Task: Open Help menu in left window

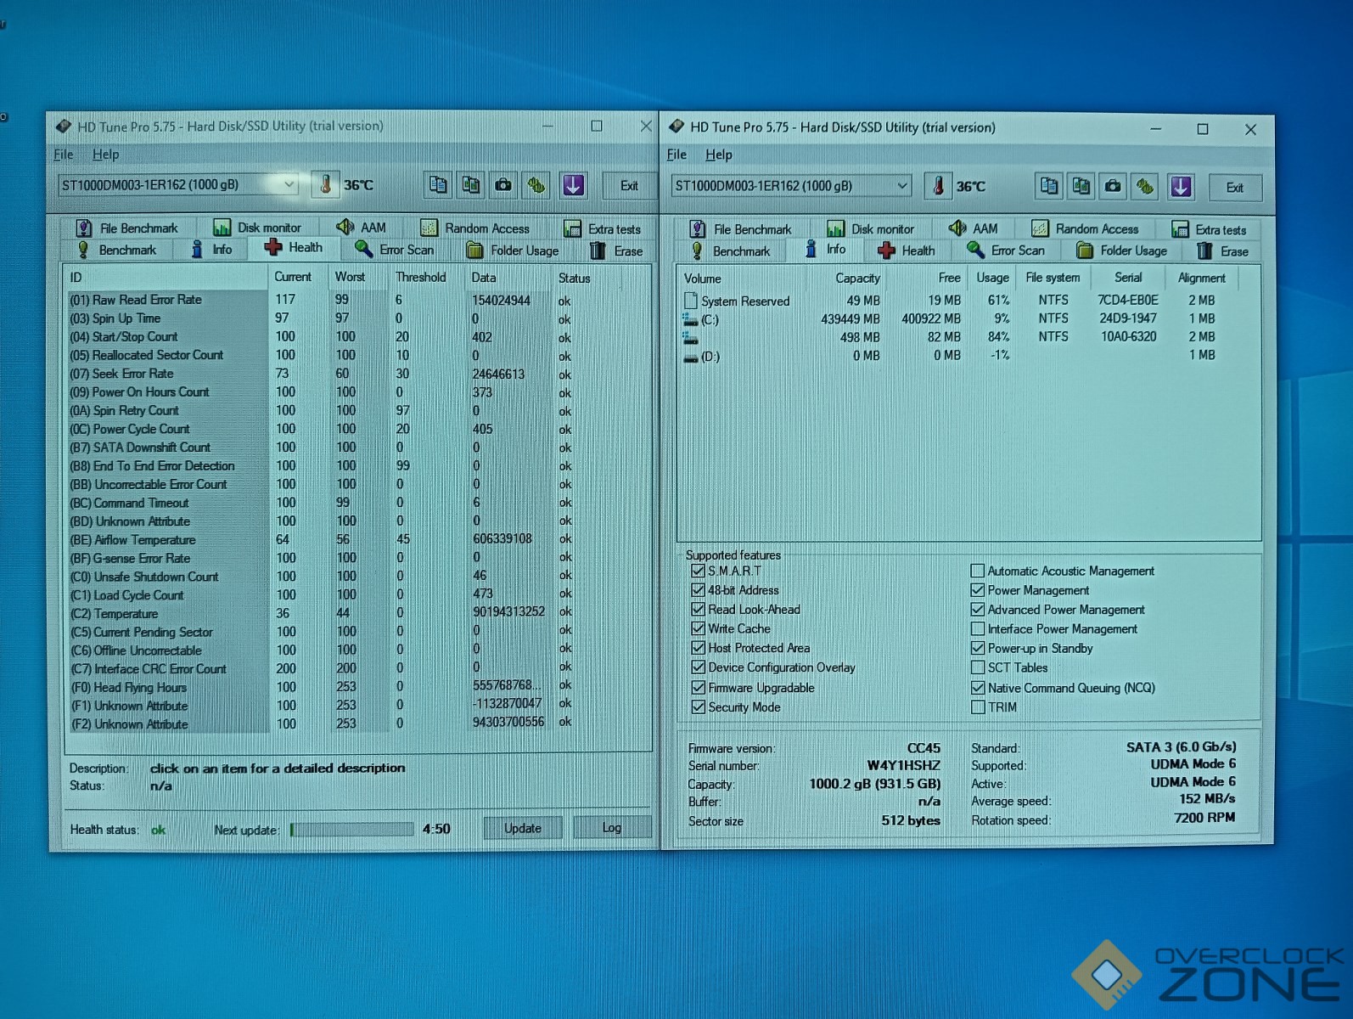Action: [x=105, y=155]
